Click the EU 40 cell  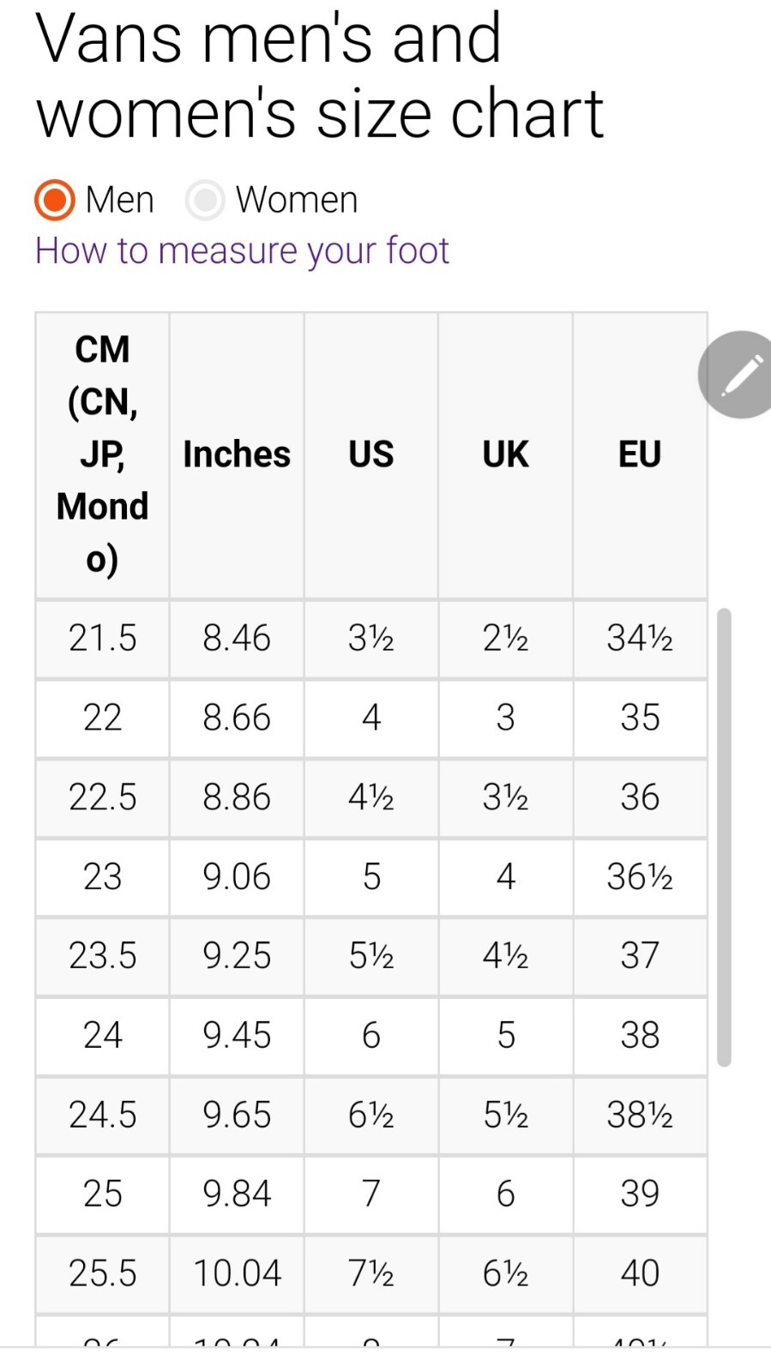(640, 1273)
